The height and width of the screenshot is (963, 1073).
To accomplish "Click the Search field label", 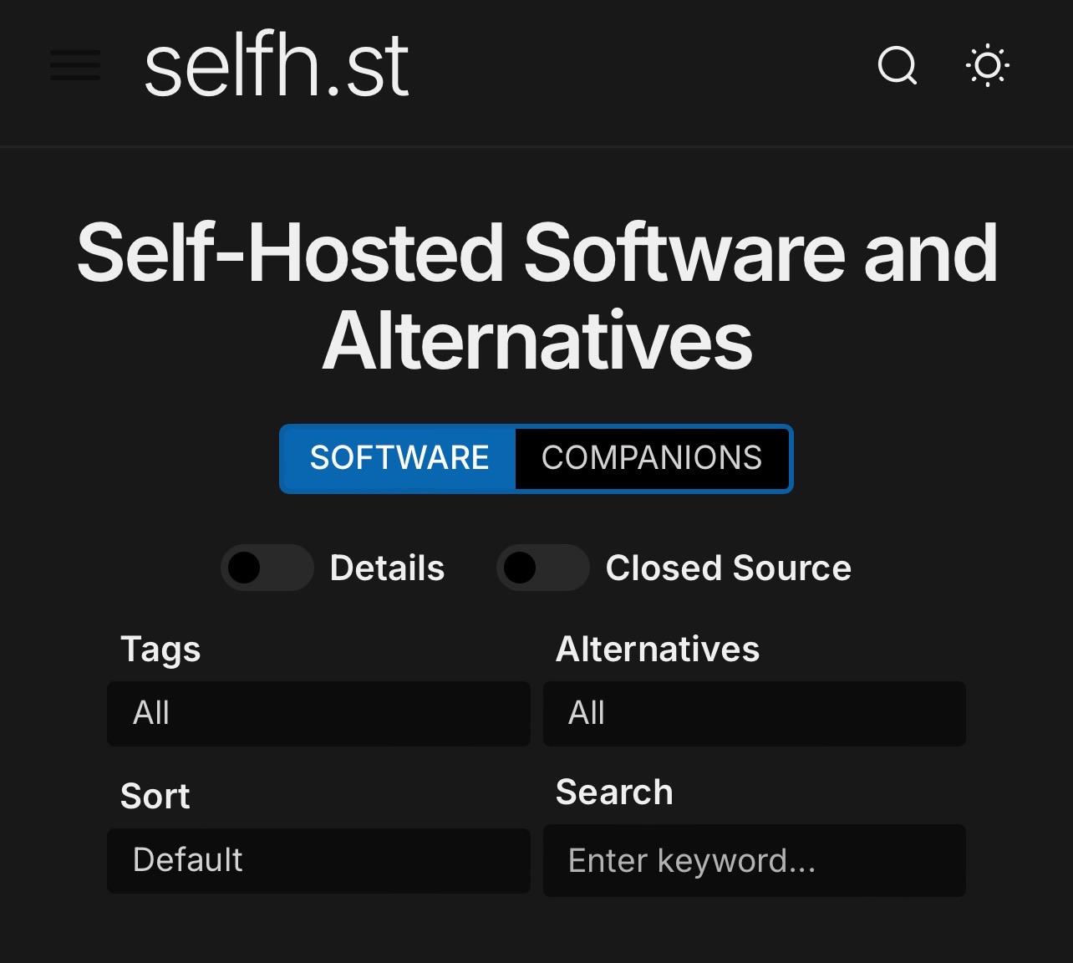I will pyautogui.click(x=614, y=792).
